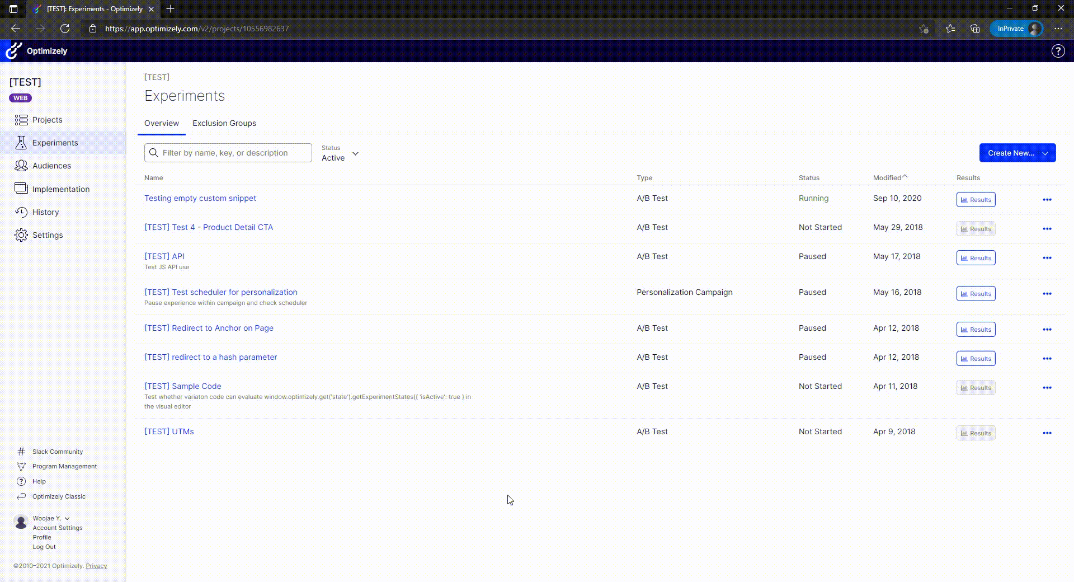Open Account Settings
The width and height of the screenshot is (1074, 582).
click(57, 528)
